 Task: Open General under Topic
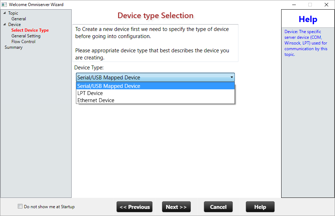click(19, 19)
